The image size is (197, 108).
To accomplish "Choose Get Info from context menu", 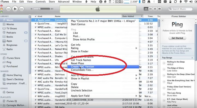I will pyautogui.click(x=76, y=45).
